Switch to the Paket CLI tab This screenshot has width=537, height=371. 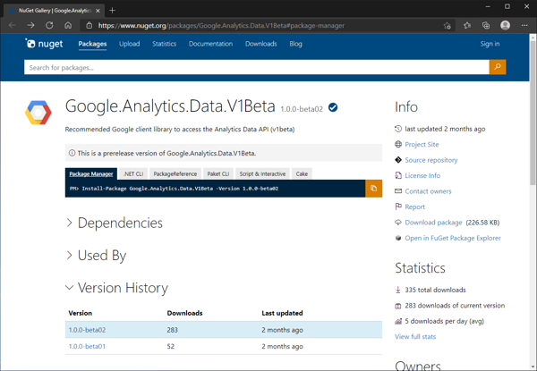click(218, 173)
